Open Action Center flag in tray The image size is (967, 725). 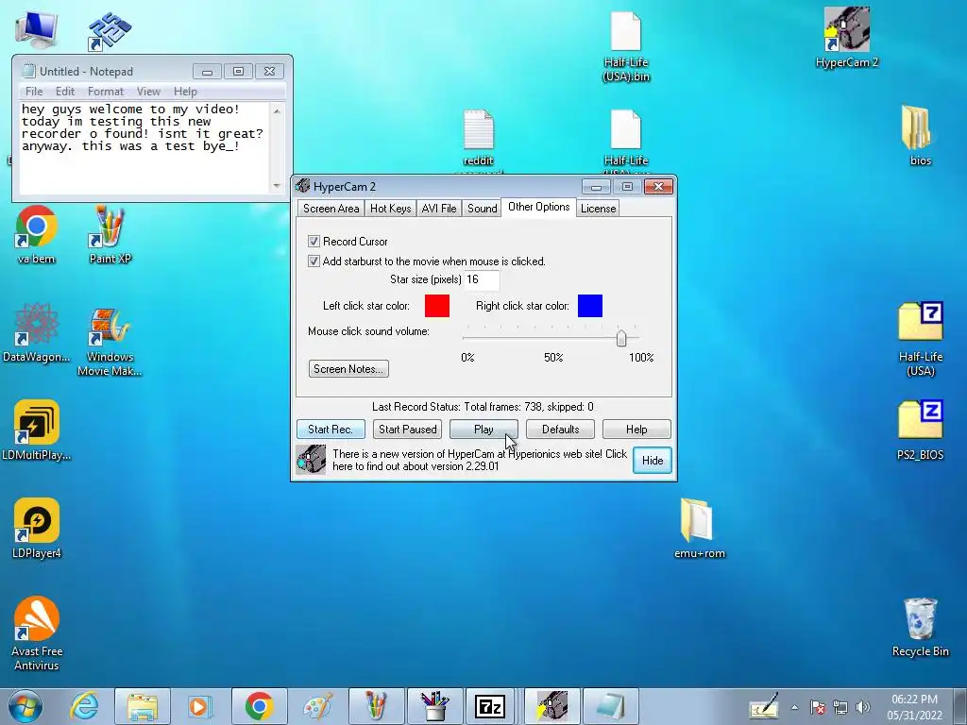pyautogui.click(x=818, y=707)
